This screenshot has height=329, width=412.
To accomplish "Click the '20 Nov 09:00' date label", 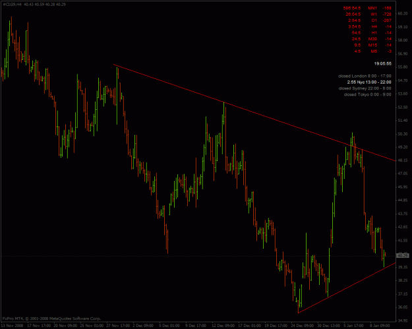I will tap(65, 326).
